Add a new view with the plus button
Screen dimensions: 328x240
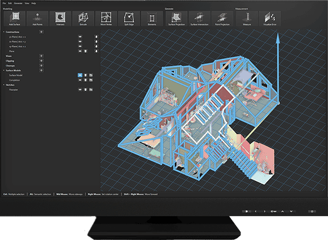[41, 56]
